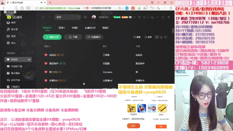Open the red extension icon in browser toolbar
This screenshot has height=131, width=233.
pyautogui.click(x=133, y=8)
